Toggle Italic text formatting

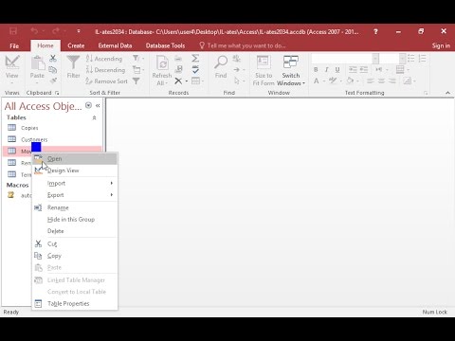327,70
